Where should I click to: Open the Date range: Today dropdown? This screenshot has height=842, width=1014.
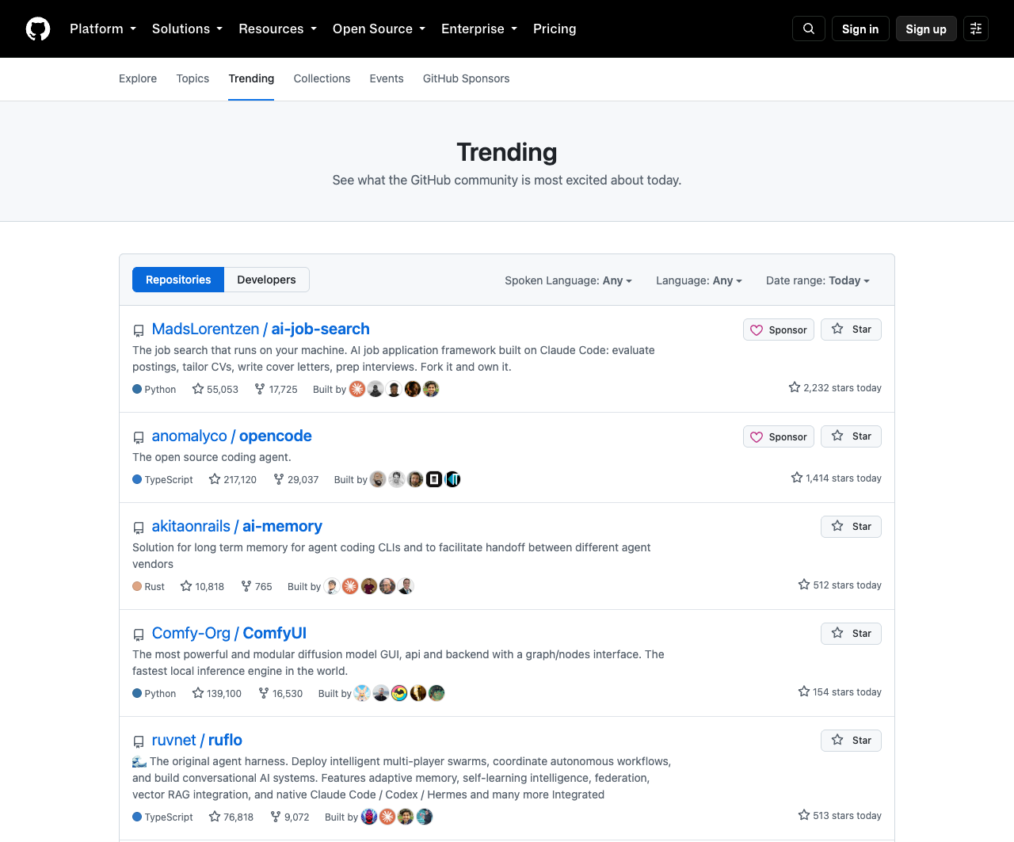818,280
